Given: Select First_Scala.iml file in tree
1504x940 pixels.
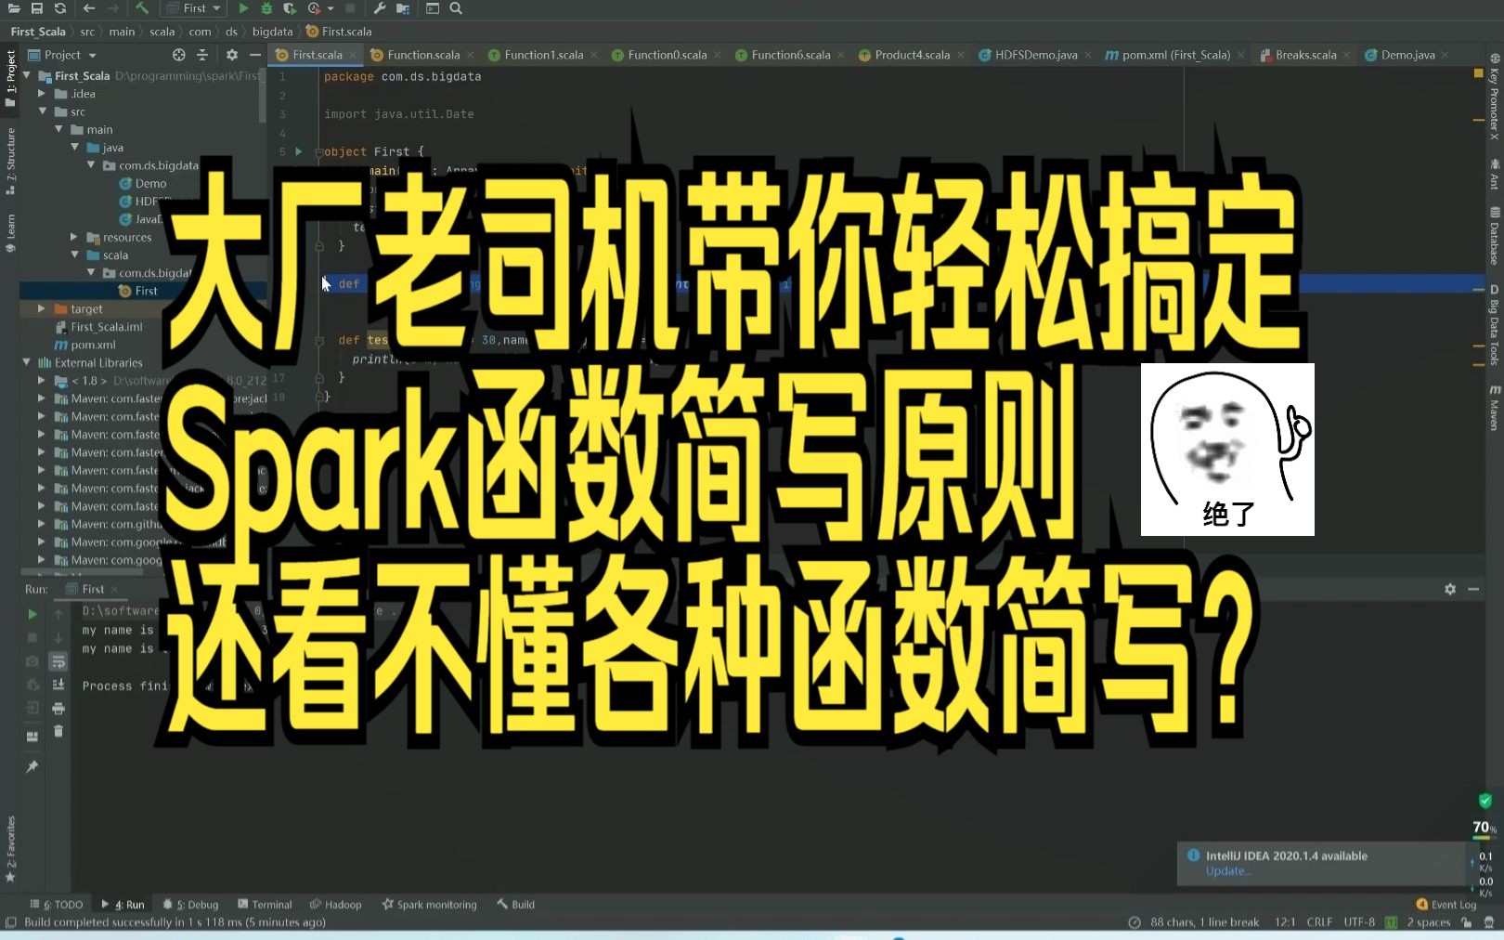Looking at the screenshot, I should (x=107, y=327).
